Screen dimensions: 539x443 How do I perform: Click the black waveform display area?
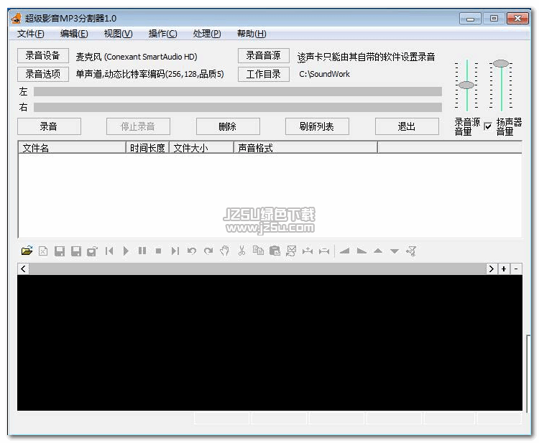(x=269, y=342)
